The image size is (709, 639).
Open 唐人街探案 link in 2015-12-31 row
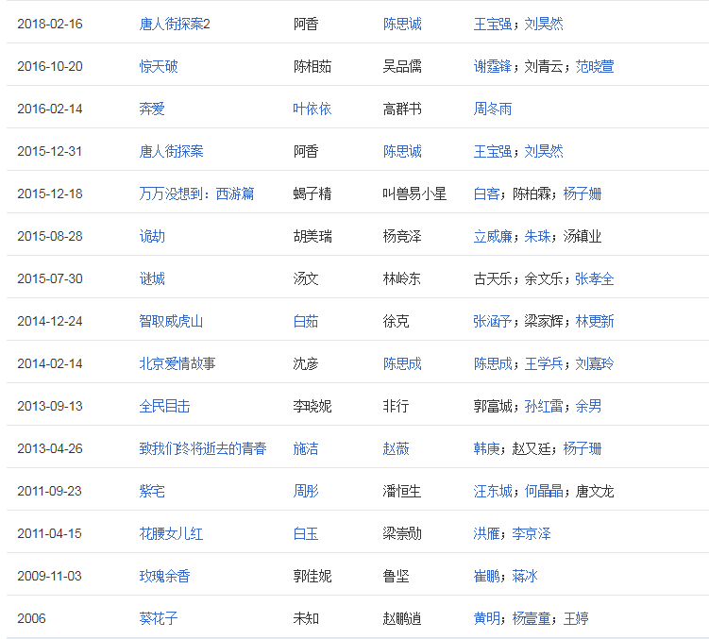click(172, 152)
